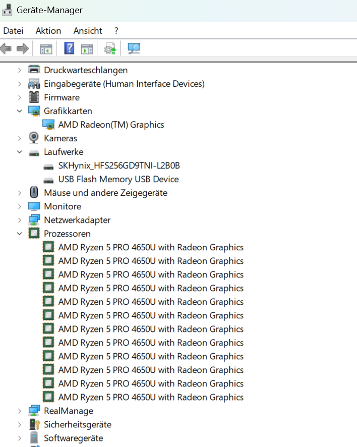Expand the Eingabegeräte (Human Interface Devices) node
357x447 pixels.
tap(19, 84)
